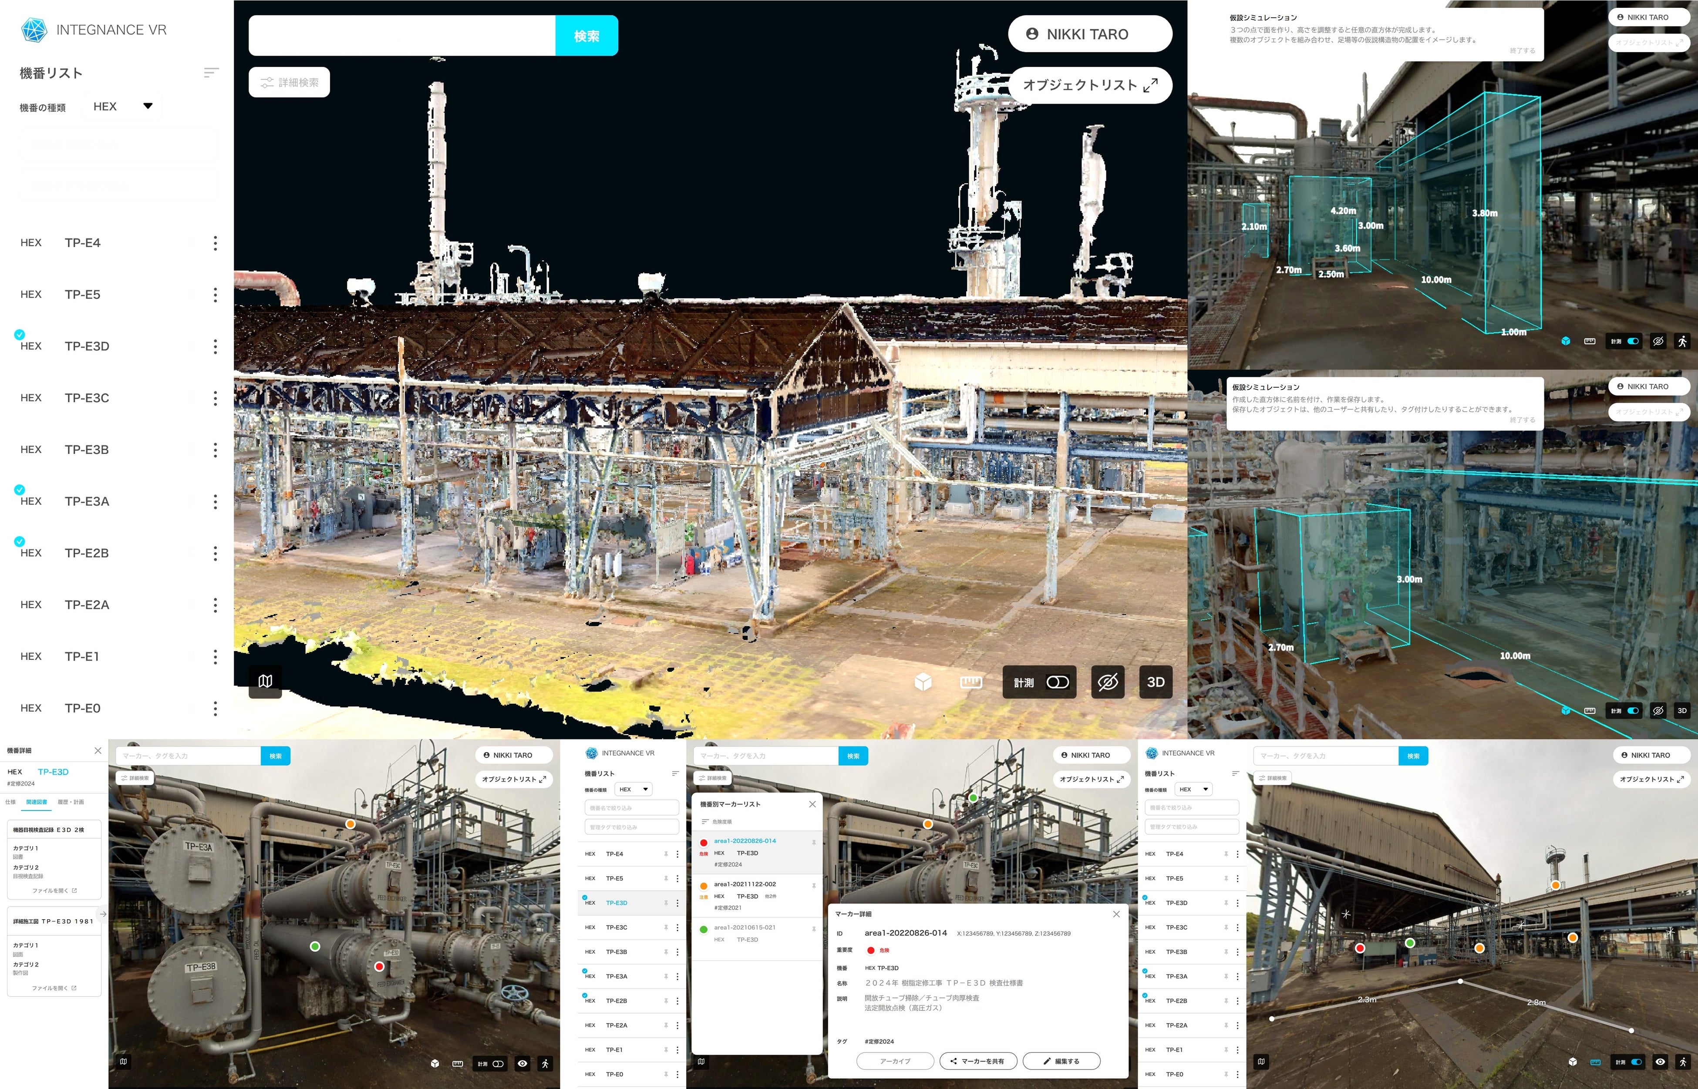Click the sort icon beside 機番リスト header
The height and width of the screenshot is (1089, 1698).
click(211, 73)
